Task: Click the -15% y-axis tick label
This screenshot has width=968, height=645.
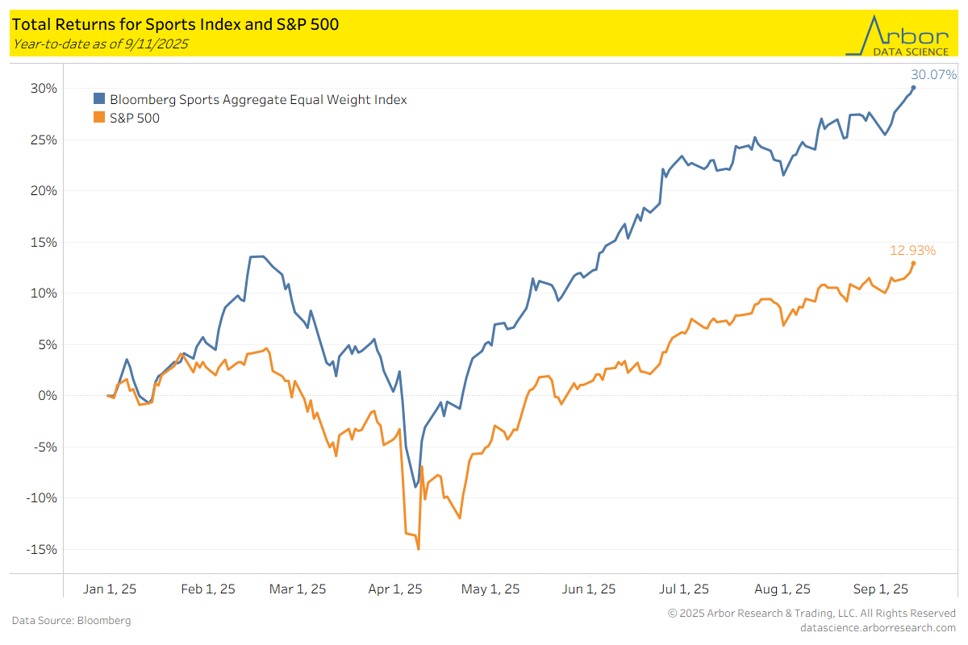Action: [x=43, y=549]
